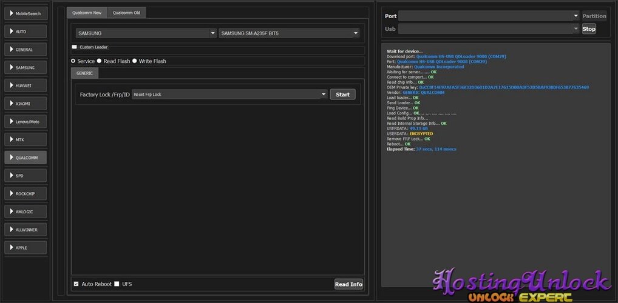Click the 'Remove FRP Lock... OK' log line
618x303 pixels.
click(409, 139)
